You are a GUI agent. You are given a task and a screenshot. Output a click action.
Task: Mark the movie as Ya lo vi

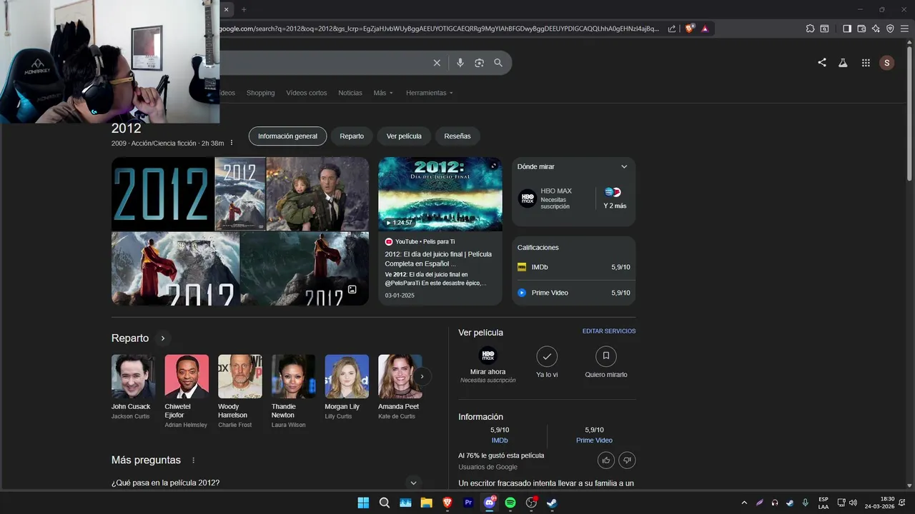(x=547, y=363)
